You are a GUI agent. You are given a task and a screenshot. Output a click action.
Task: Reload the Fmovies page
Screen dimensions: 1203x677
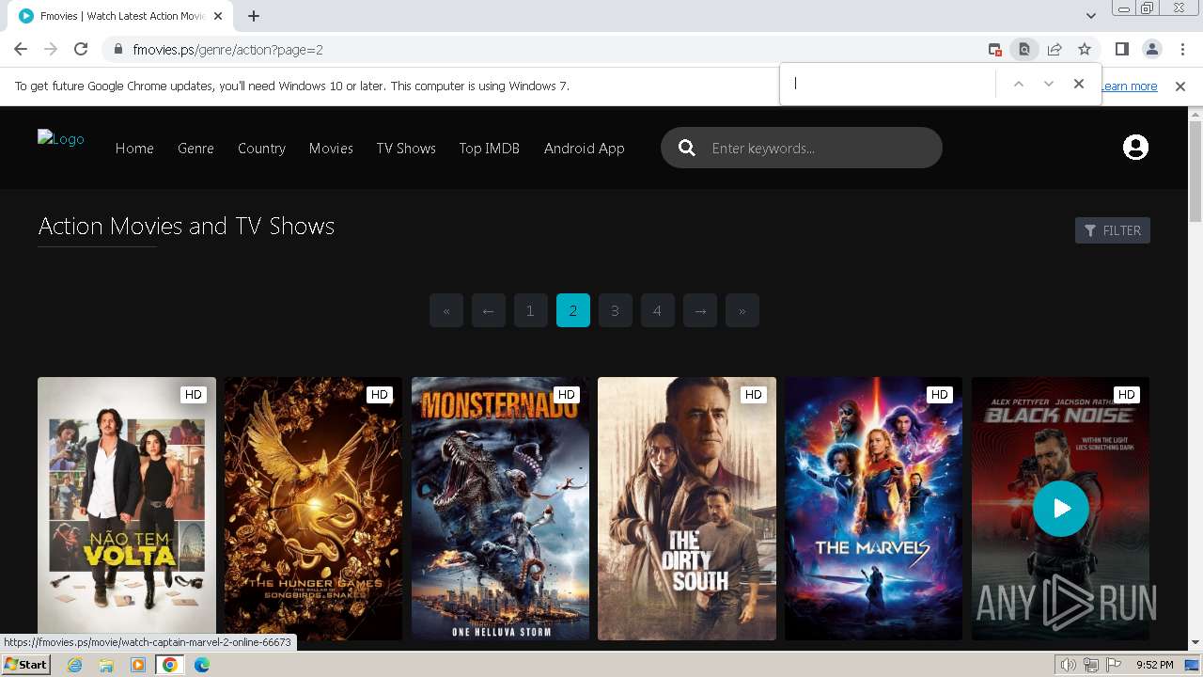click(81, 49)
